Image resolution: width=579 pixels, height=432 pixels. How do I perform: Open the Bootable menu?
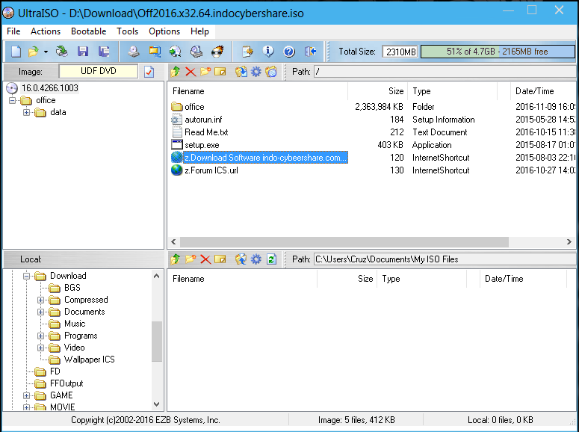(89, 31)
